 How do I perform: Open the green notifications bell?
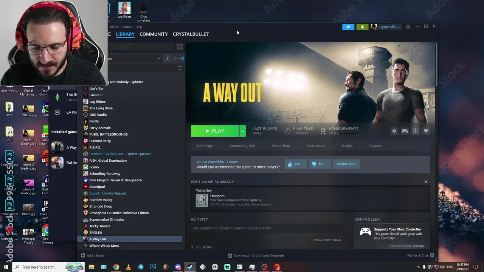click(362, 27)
